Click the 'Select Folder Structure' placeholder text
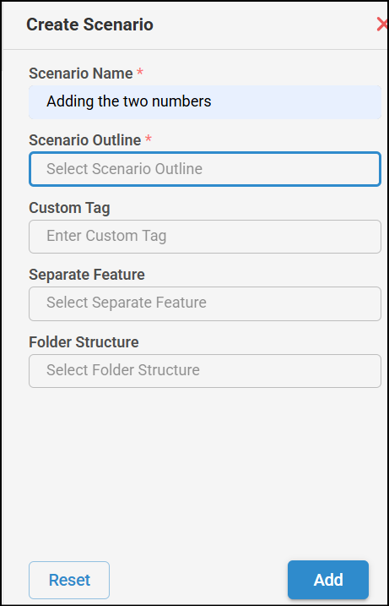This screenshot has width=389, height=606. (123, 370)
